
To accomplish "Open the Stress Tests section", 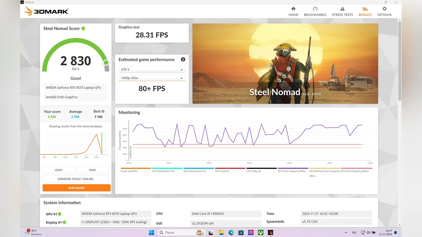I will pyautogui.click(x=342, y=11).
